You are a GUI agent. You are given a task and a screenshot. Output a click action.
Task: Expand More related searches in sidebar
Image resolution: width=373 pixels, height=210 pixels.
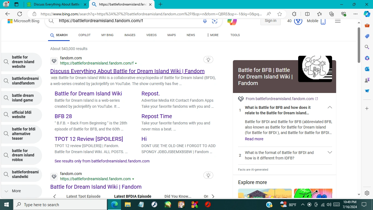(x=16, y=191)
